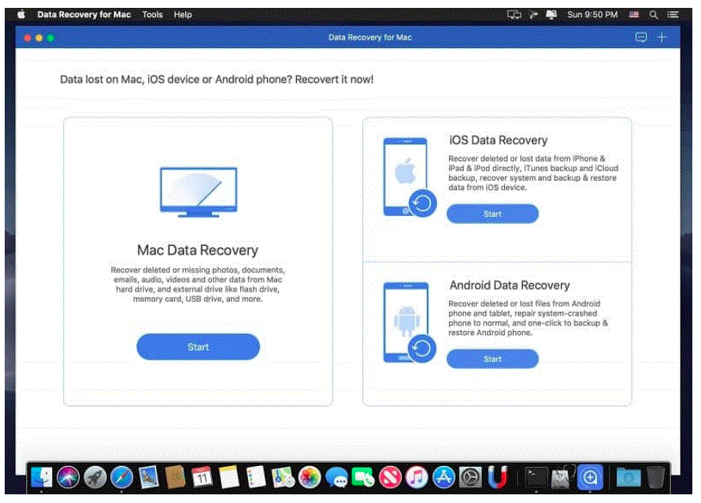Launch Siri from the dock
701x503 pixels.
pos(68,478)
